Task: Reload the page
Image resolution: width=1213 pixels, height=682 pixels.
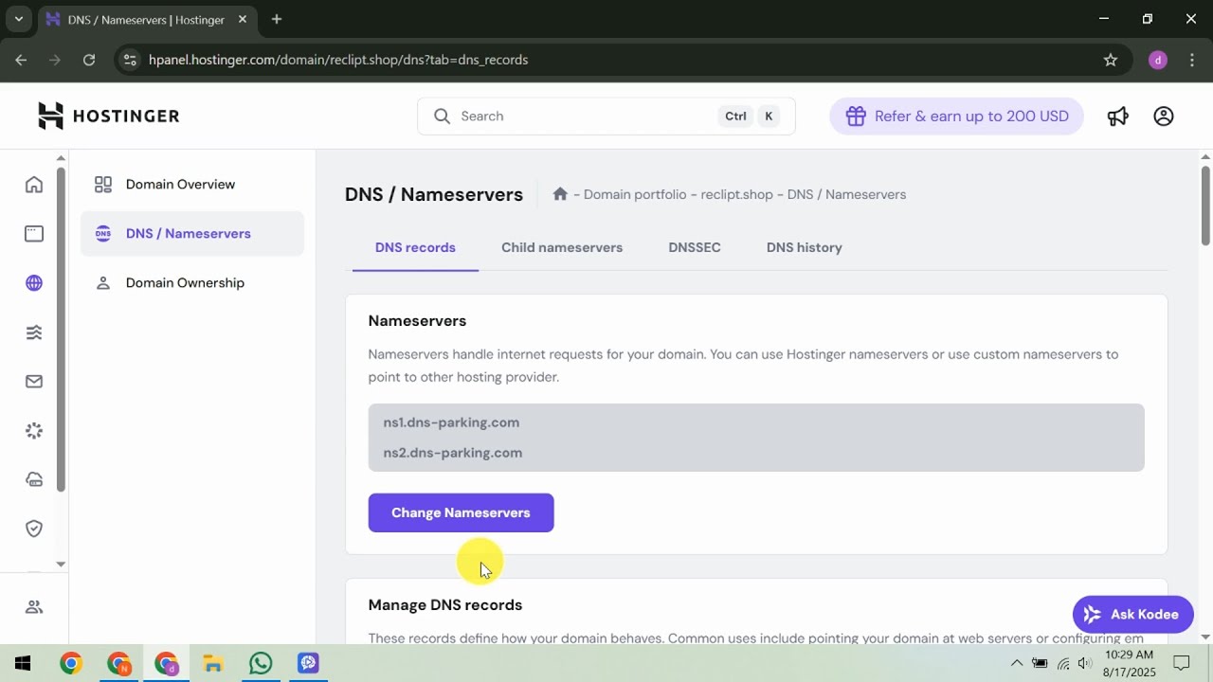Action: [89, 60]
